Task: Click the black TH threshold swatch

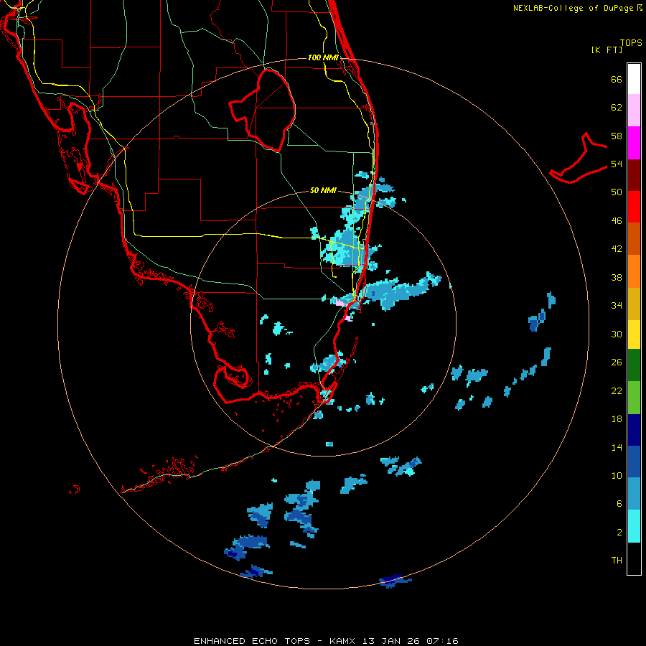Action: click(634, 558)
